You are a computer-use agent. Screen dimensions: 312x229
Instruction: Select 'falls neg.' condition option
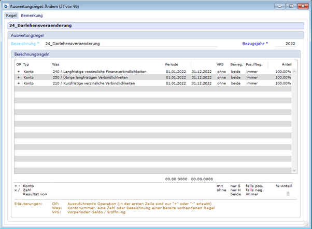click(255, 190)
